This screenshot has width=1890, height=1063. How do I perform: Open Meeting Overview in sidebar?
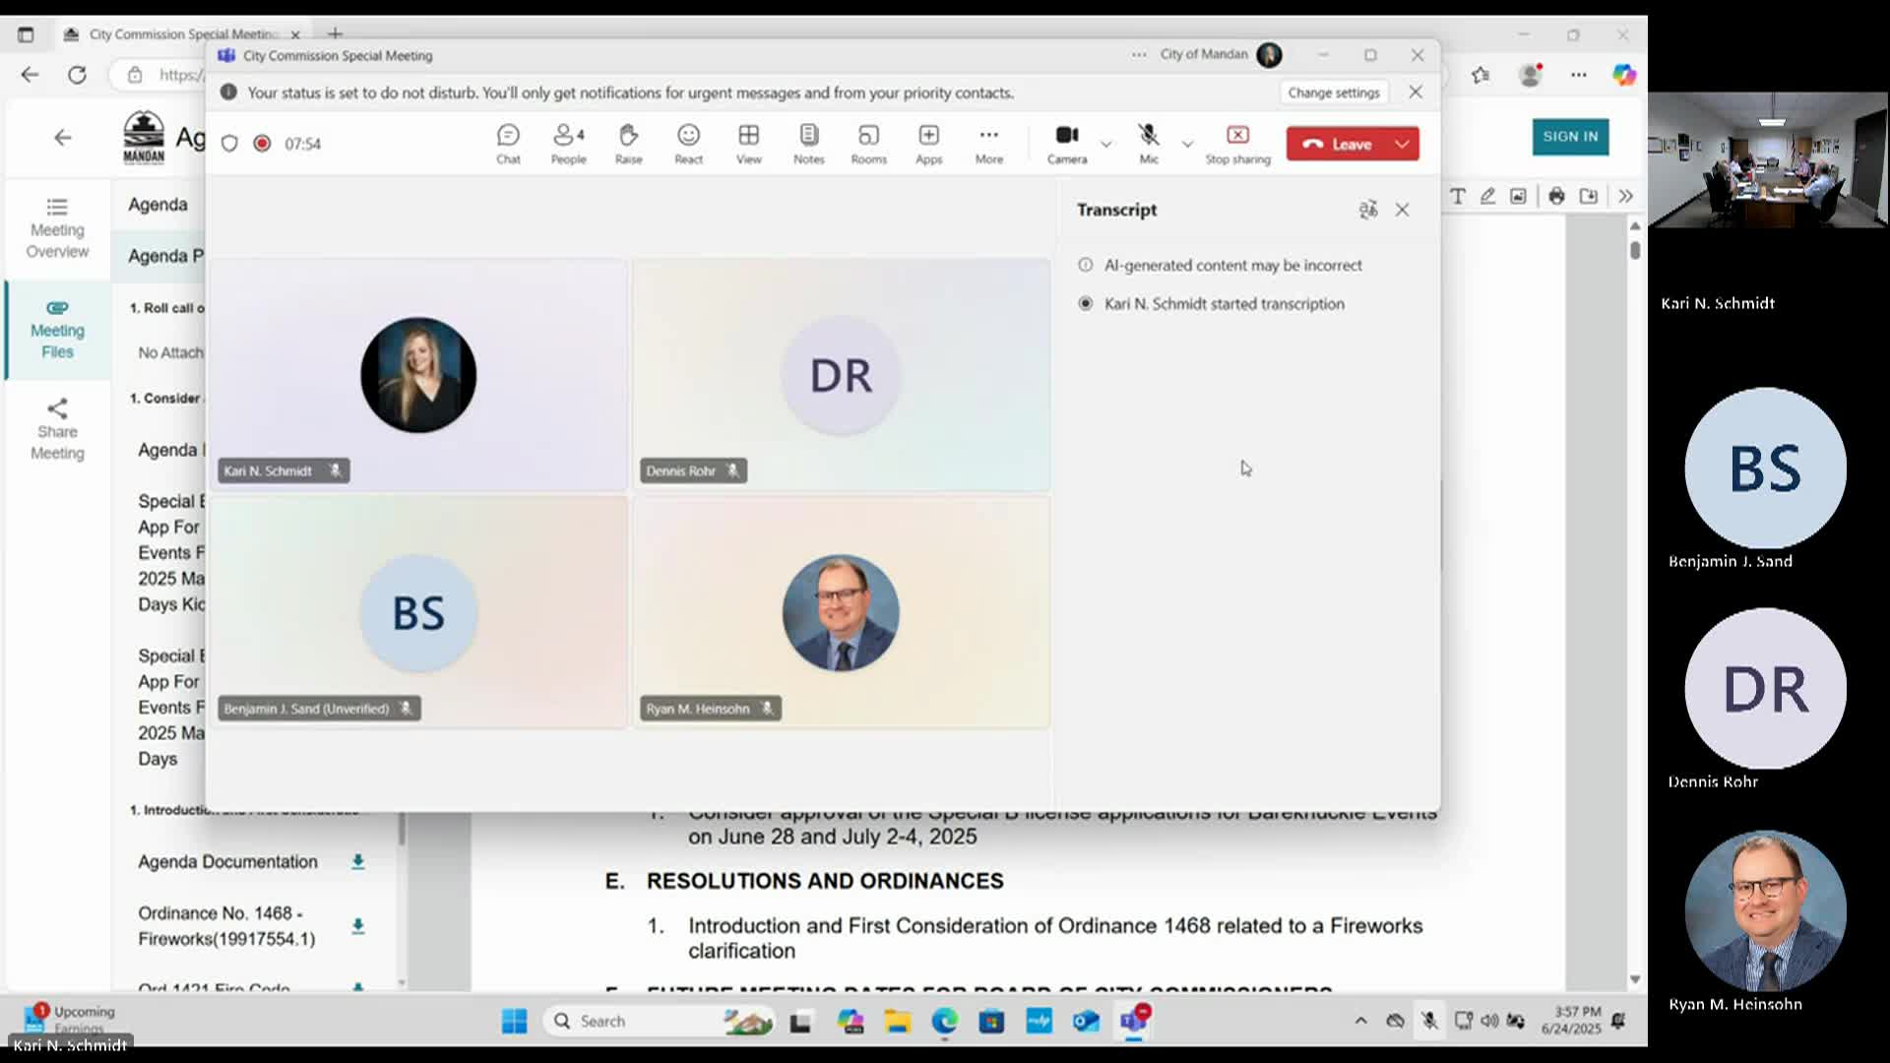(57, 228)
